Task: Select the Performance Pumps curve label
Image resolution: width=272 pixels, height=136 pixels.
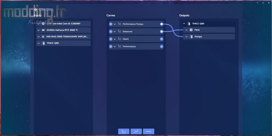Action: coord(133,24)
